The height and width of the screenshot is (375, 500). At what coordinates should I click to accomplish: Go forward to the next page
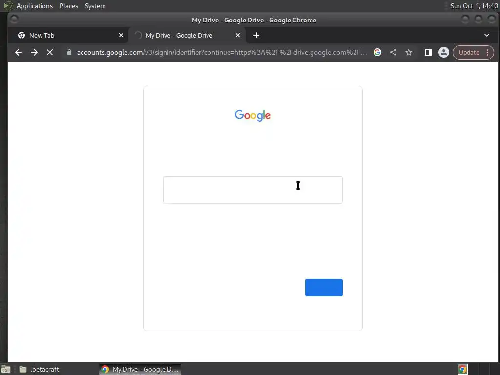tap(34, 52)
